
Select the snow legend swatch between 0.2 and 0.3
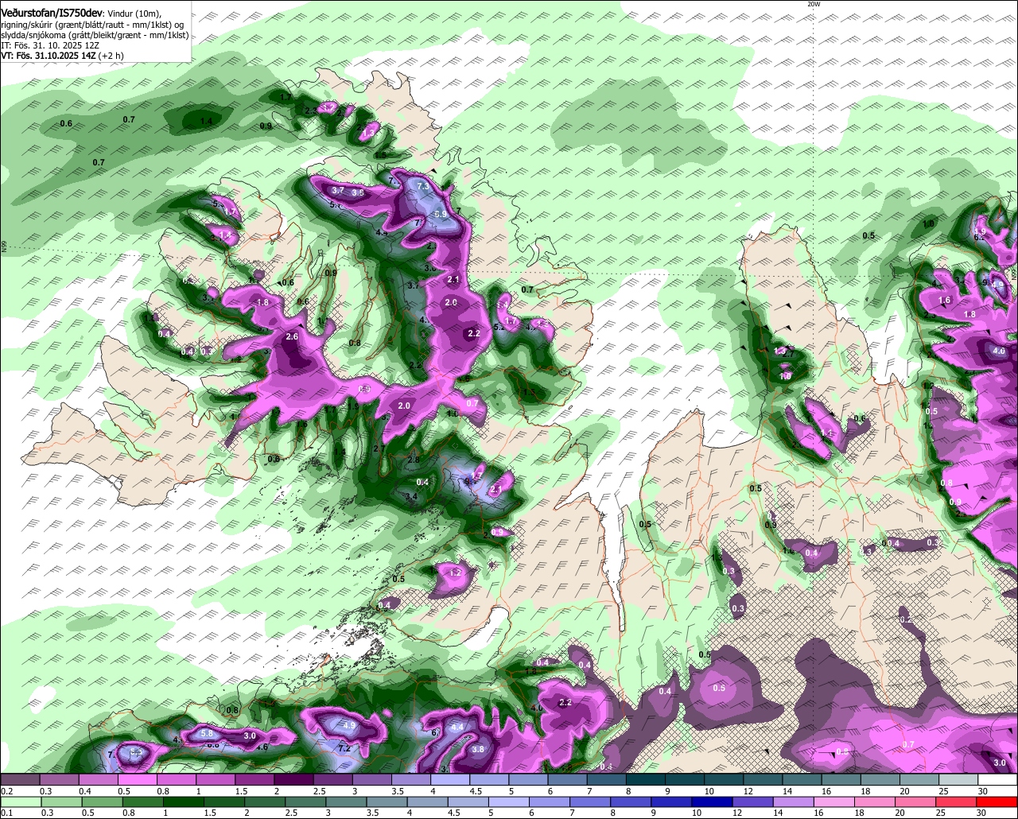20,779
